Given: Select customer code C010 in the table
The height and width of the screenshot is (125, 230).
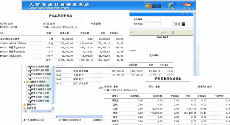Looking at the screenshot, I should [58, 84].
